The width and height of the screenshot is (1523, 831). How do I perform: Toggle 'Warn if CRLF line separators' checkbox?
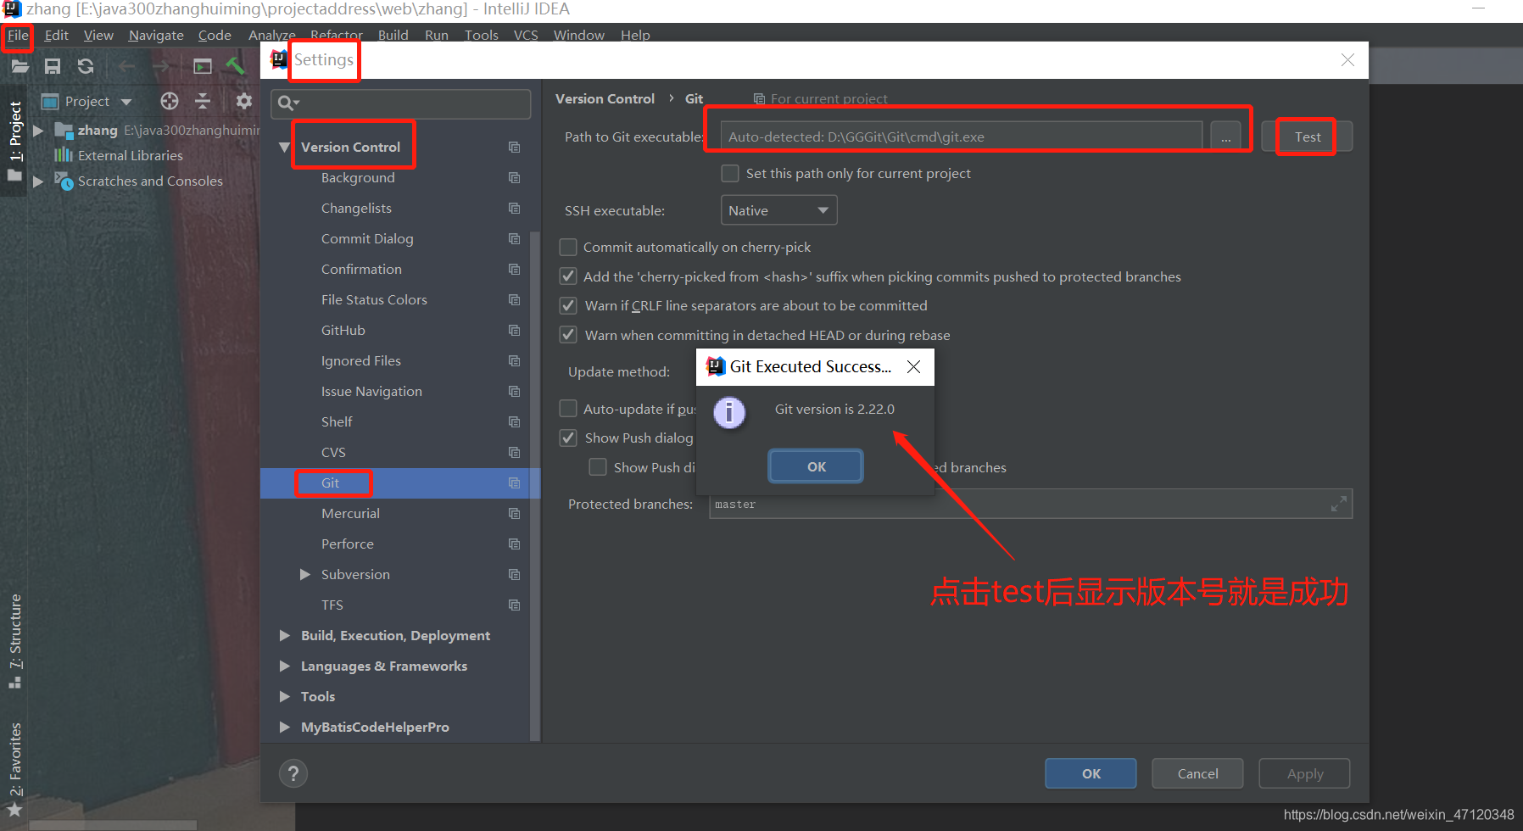click(x=568, y=305)
